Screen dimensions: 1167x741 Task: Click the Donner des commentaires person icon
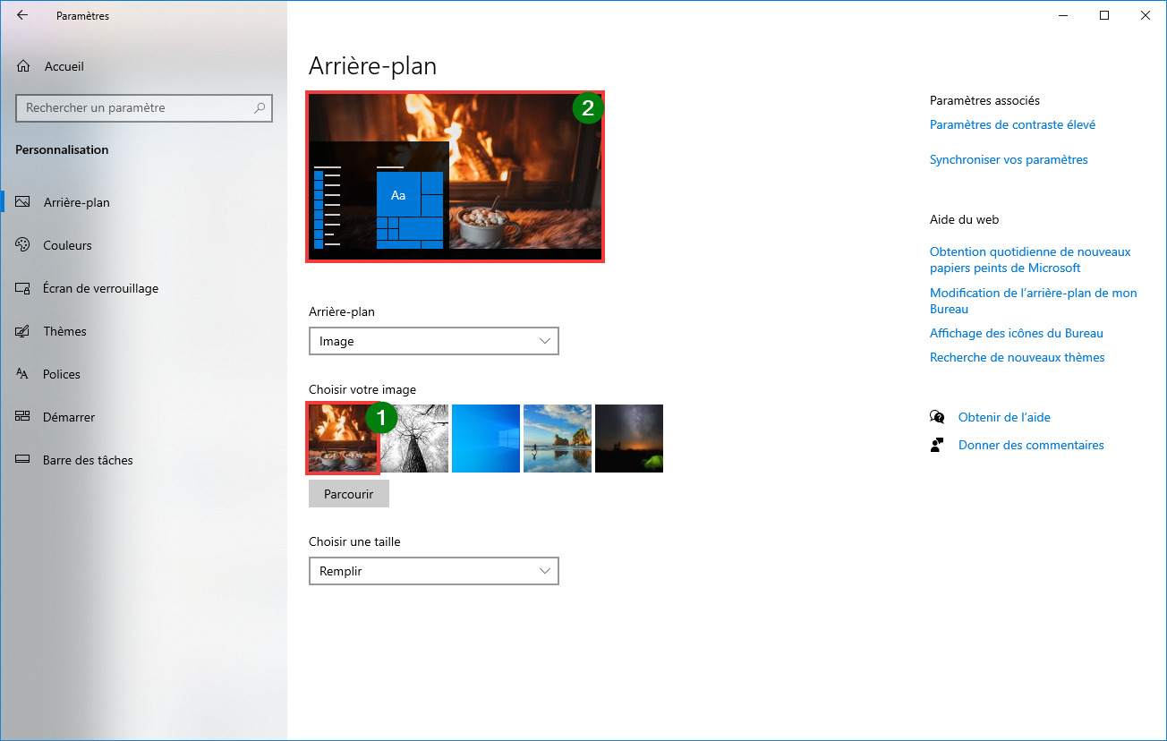(x=937, y=445)
